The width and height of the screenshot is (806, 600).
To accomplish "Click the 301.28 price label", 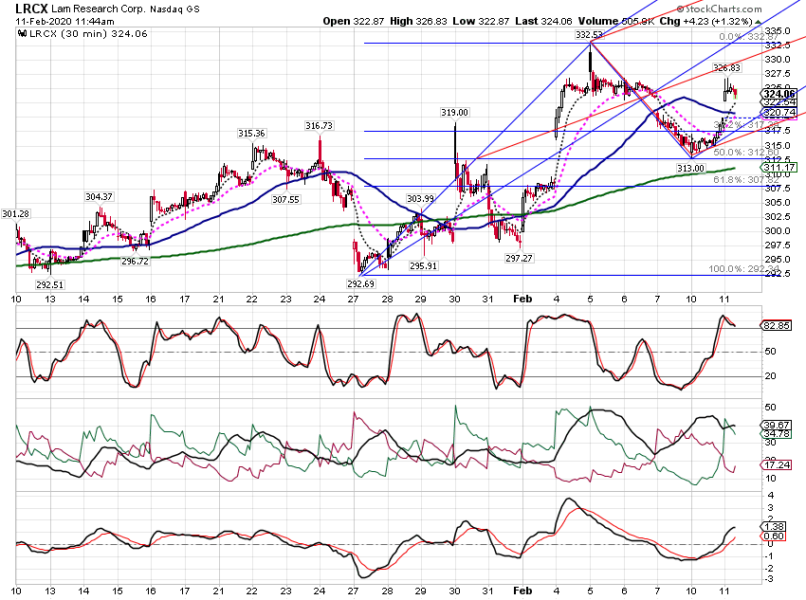I will click(x=15, y=213).
